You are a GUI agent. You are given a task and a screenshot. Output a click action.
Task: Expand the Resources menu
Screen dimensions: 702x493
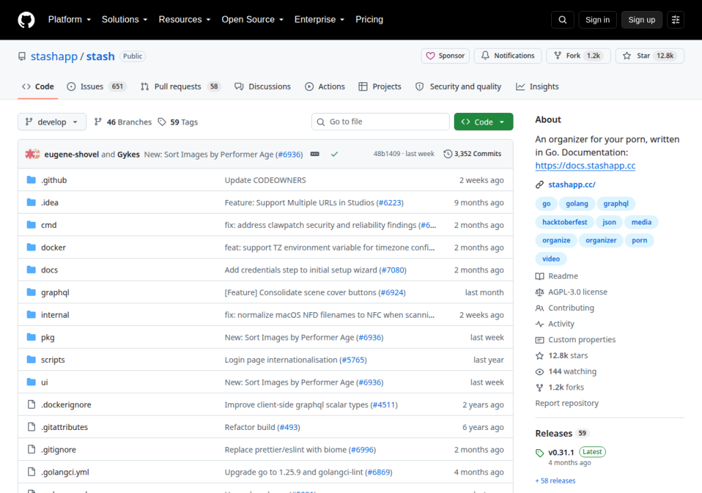click(x=184, y=20)
